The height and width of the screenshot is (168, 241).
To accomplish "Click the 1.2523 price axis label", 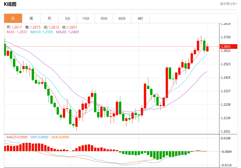I will pos(226,64).
